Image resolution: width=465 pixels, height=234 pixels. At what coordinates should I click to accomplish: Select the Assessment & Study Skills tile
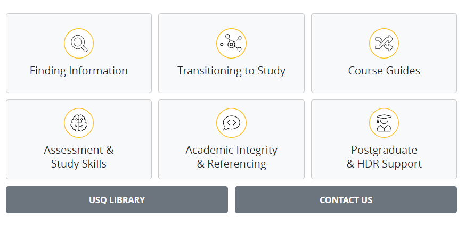point(79,139)
